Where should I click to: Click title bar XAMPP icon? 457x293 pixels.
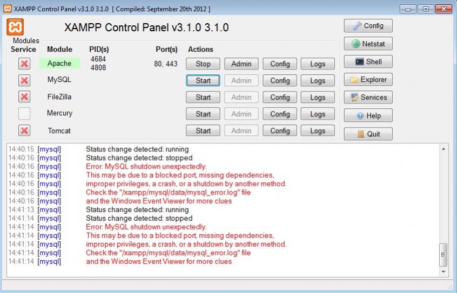[8, 9]
